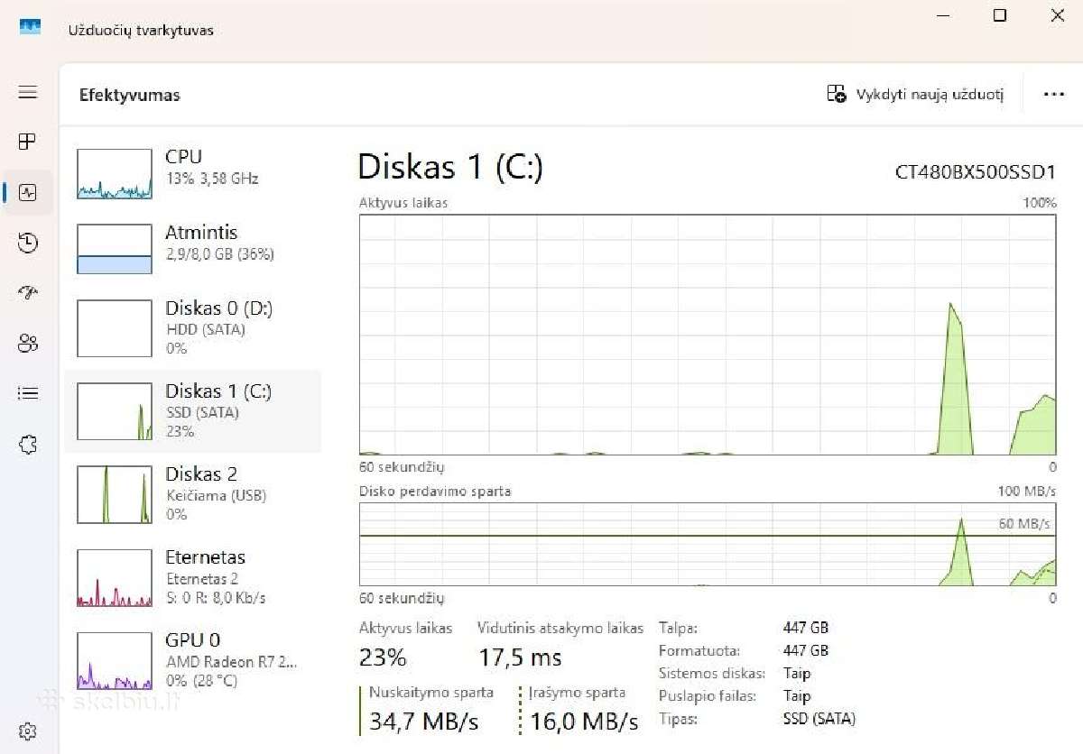Image resolution: width=1083 pixels, height=754 pixels.
Task: Open the Processes page icon
Action: point(28,142)
